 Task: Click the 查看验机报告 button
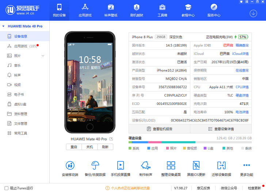click(x=159, y=129)
